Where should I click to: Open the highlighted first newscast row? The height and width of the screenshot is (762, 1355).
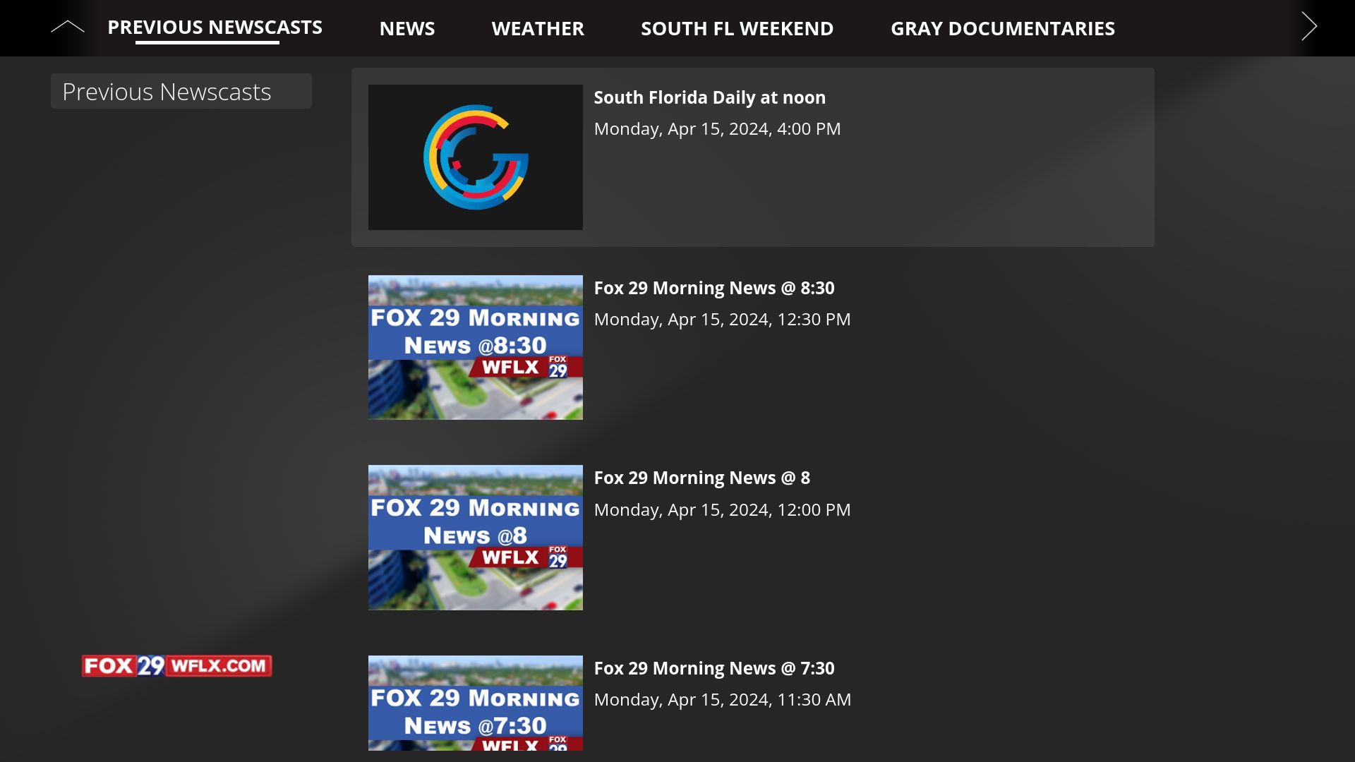click(x=752, y=157)
